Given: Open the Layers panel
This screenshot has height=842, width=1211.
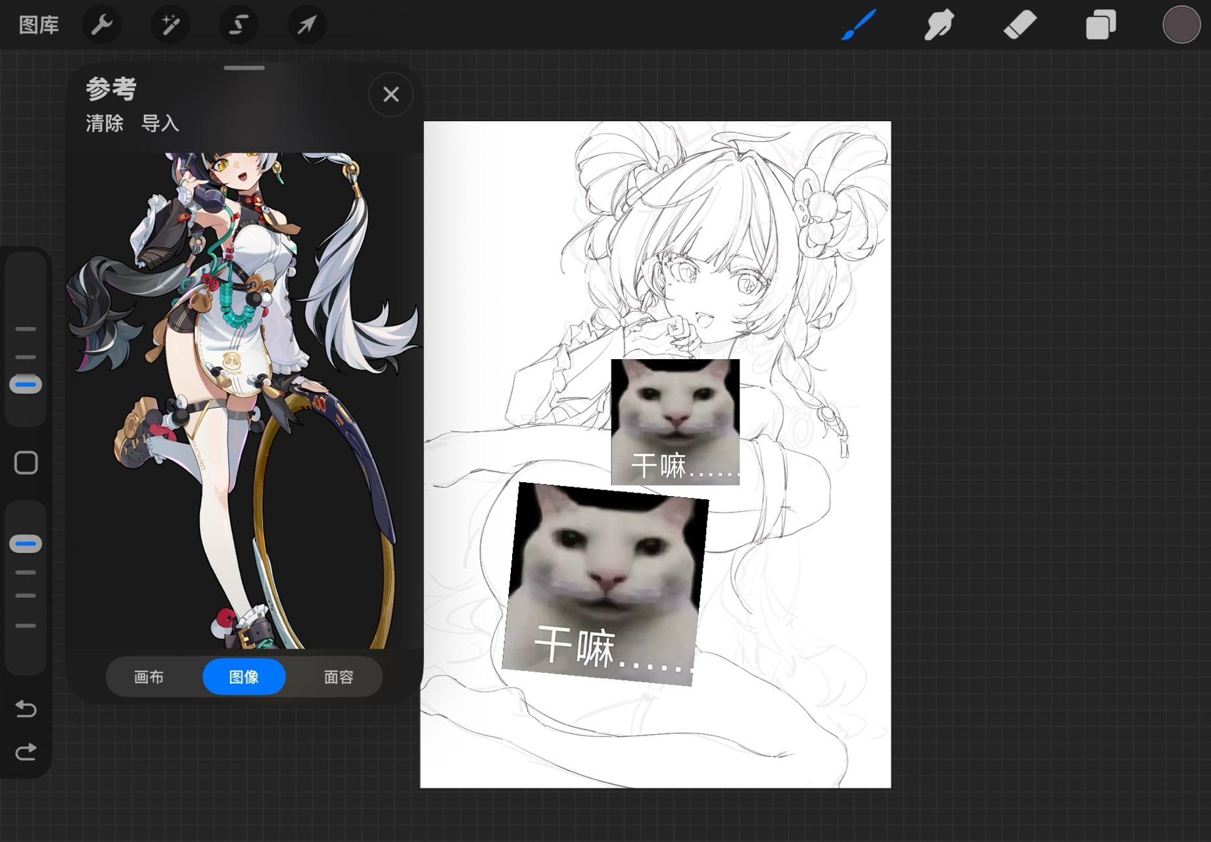Looking at the screenshot, I should click(x=1101, y=25).
